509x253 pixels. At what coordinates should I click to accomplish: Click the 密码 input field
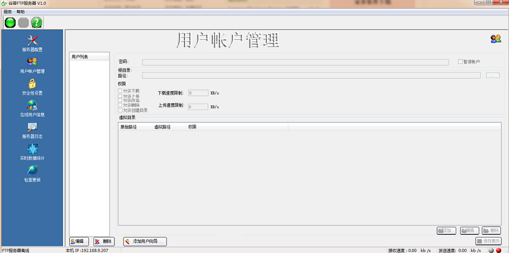tap(295, 62)
